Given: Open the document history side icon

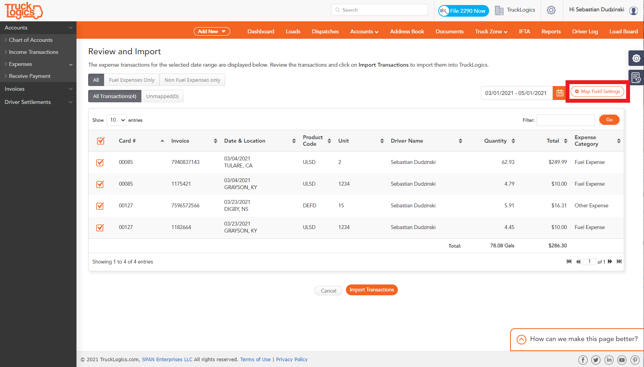Looking at the screenshot, I should click(636, 78).
